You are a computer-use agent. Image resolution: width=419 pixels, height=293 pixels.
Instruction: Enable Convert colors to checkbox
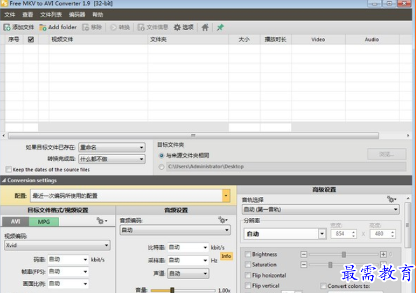[323, 286]
